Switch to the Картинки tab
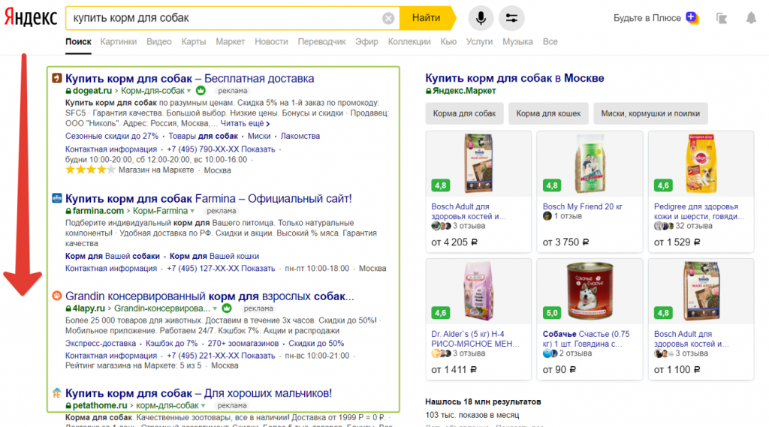 click(118, 42)
